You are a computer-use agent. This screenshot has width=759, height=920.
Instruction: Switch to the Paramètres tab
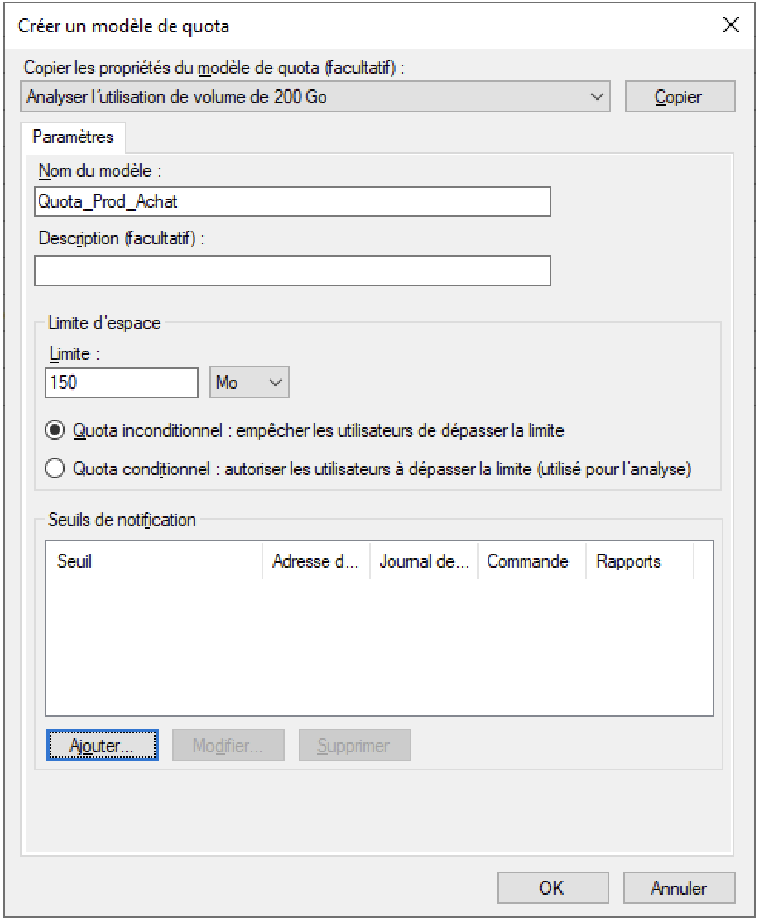click(x=73, y=137)
